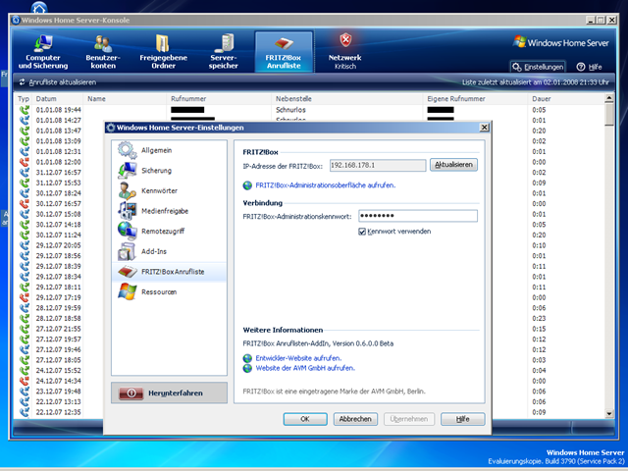Click Windows Home Server logo
Image resolution: width=628 pixels, height=471 pixels.
pos(560,42)
